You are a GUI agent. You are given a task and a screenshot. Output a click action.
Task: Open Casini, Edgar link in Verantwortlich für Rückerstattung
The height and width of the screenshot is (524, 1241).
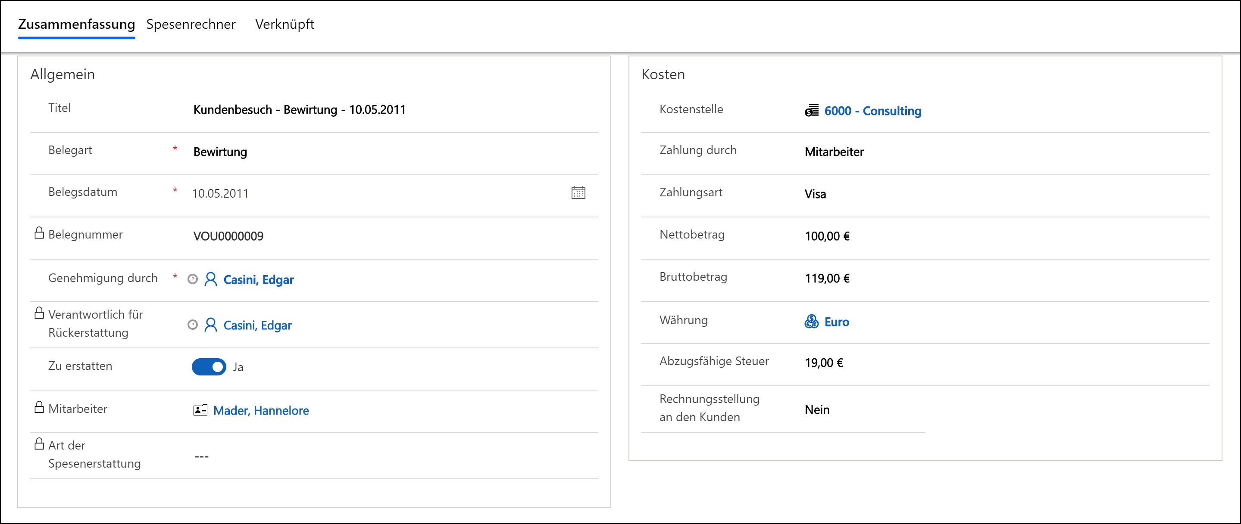258,325
